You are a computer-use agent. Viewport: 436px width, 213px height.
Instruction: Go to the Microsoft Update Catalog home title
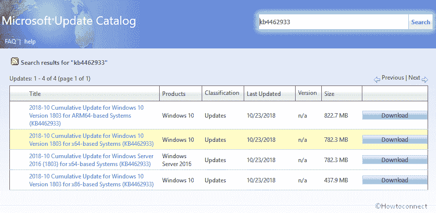69,21
